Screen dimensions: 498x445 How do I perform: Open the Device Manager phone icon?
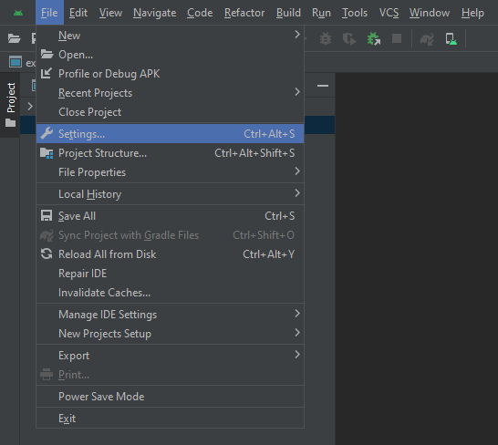click(451, 39)
